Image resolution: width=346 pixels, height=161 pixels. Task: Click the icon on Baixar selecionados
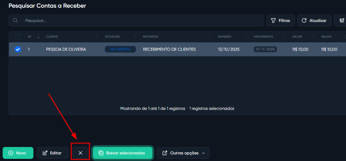pos(101,153)
